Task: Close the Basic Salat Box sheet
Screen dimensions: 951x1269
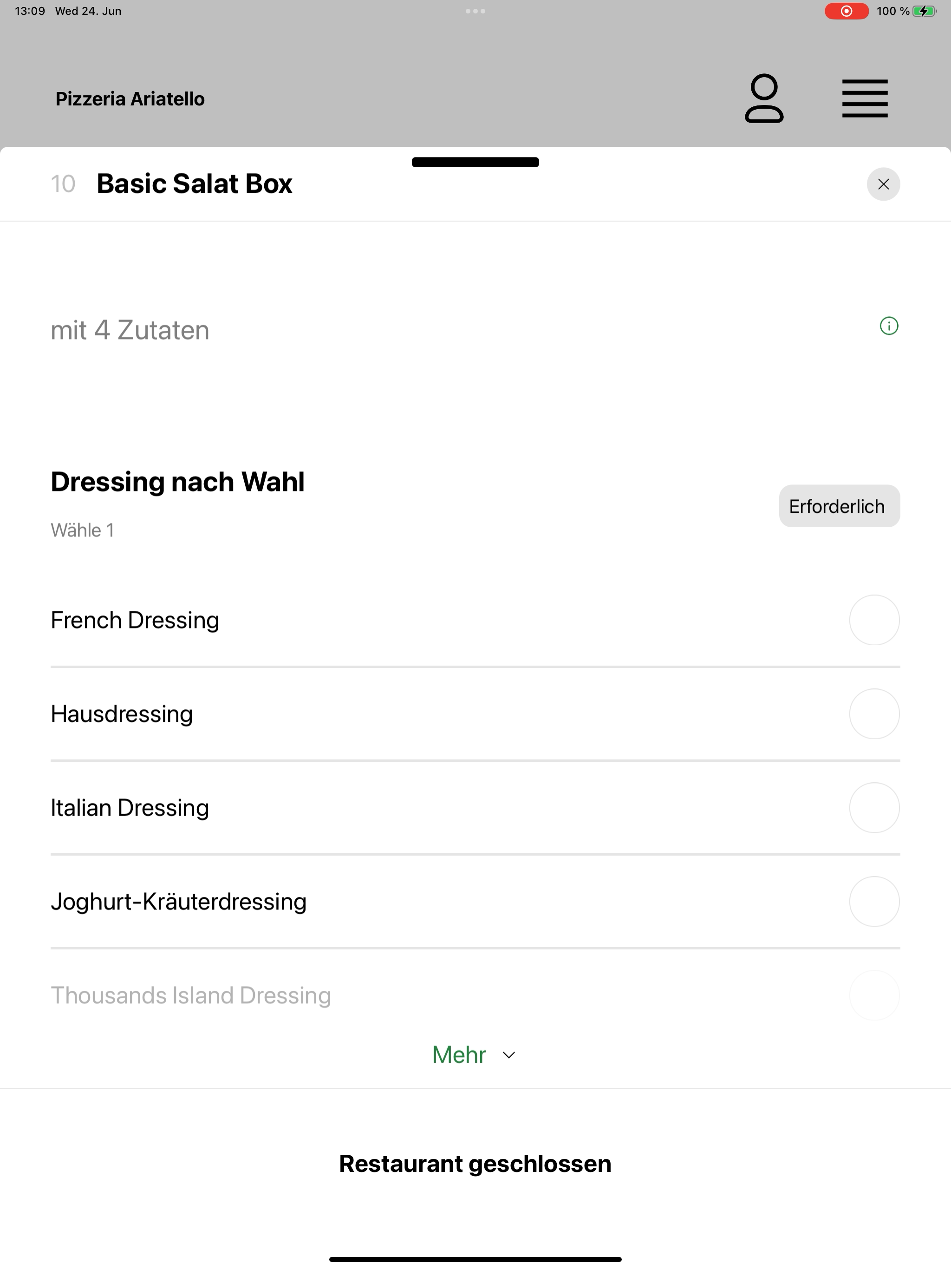Action: point(883,184)
